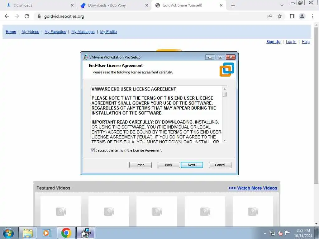319x239 pixels.
Task: Open the second featured video thumbnail
Action: (109, 211)
